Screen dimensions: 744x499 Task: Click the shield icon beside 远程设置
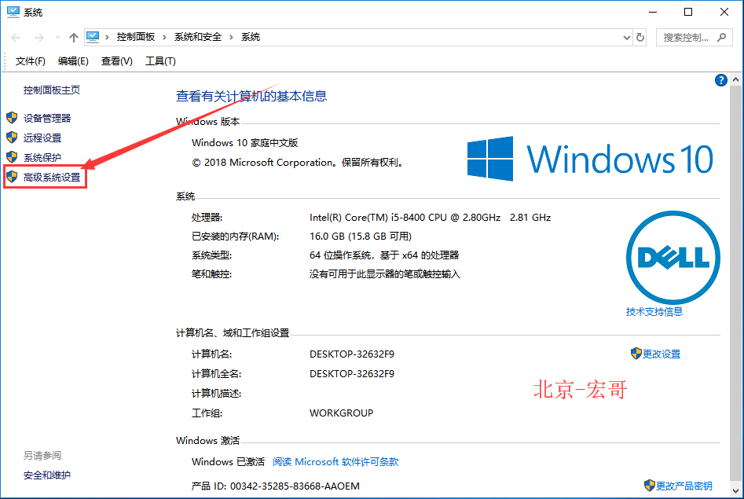pyautogui.click(x=12, y=138)
